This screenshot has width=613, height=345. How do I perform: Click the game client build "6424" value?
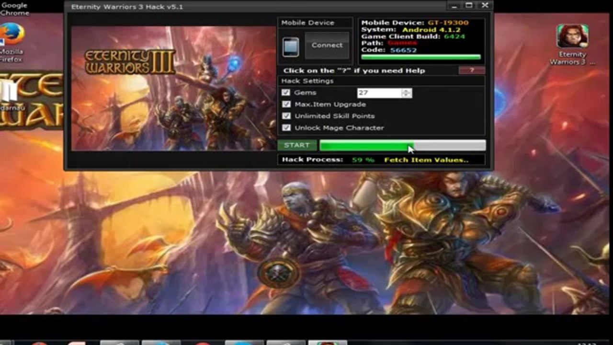(x=454, y=36)
